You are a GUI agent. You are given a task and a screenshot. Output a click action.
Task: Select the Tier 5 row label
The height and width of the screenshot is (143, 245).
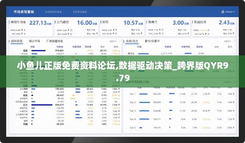pos(133,128)
